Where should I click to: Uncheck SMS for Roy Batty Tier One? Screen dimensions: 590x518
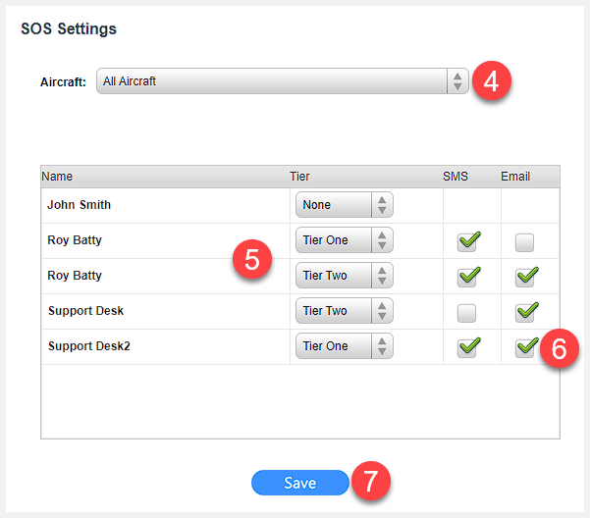466,242
